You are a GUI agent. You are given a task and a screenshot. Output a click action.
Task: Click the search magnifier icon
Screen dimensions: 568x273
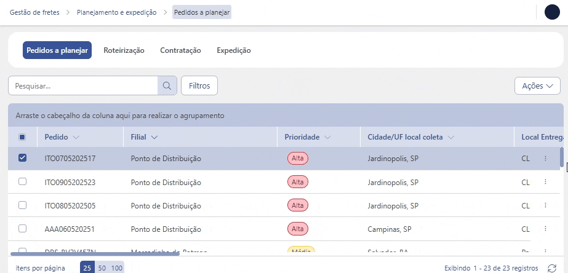167,86
